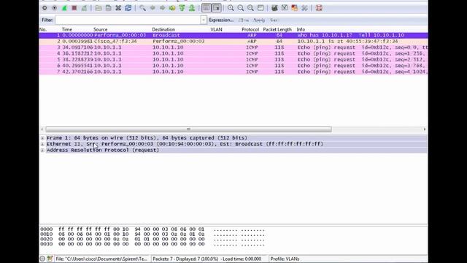
Task: Go back in packet history arrow
Action: (x=153, y=8)
